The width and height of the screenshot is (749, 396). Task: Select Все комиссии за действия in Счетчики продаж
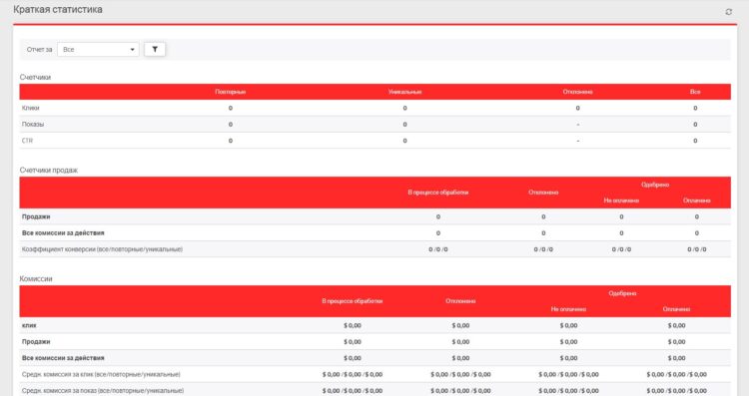click(63, 232)
